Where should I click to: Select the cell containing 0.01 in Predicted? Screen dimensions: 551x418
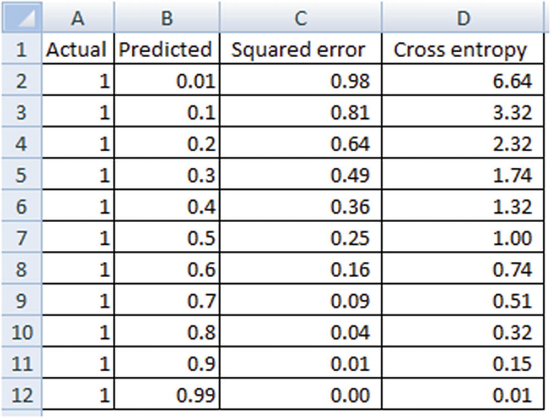(166, 81)
